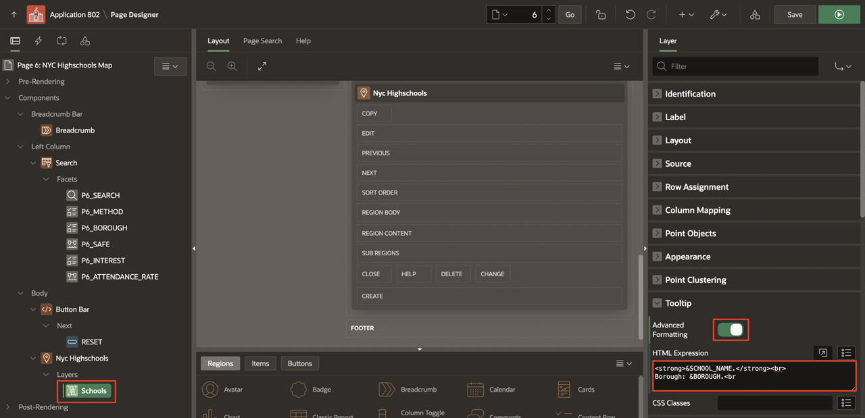Zoom out the layout view
Viewport: 865px width, 418px height.
(x=212, y=66)
